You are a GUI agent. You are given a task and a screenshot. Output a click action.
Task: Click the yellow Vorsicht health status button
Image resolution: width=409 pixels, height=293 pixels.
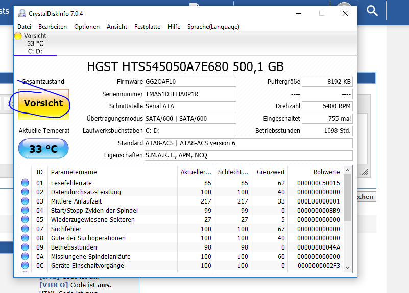(43, 104)
